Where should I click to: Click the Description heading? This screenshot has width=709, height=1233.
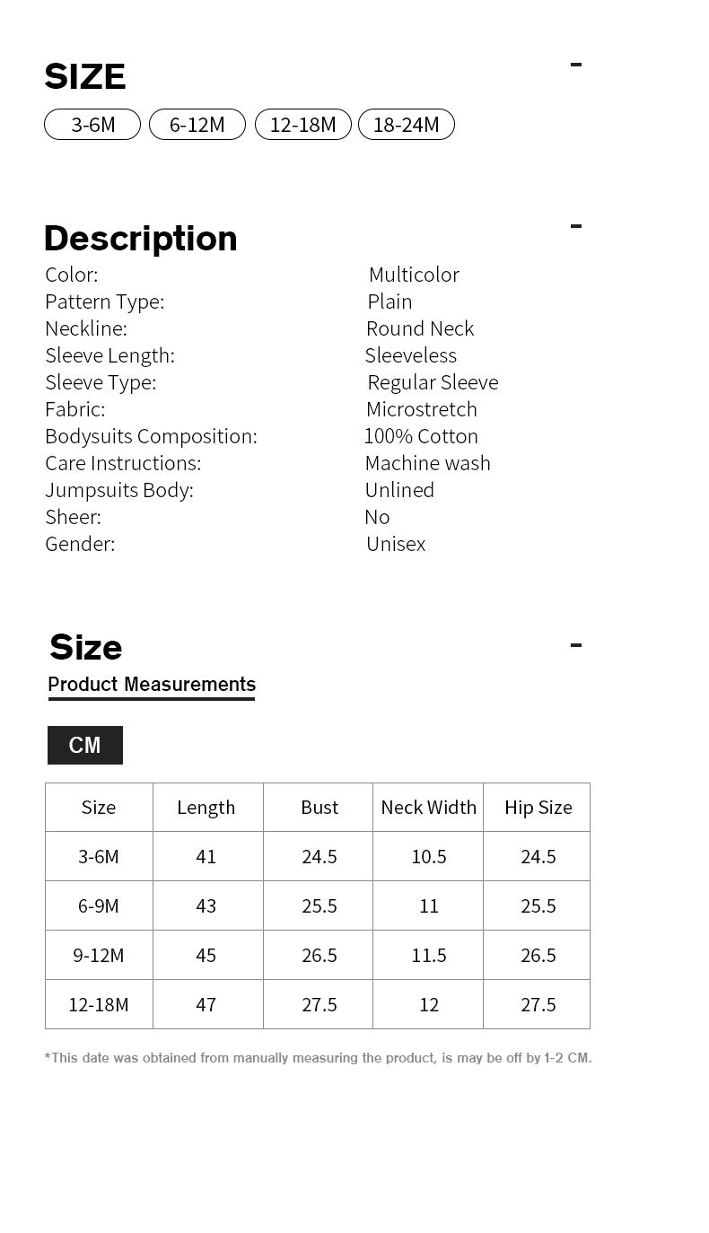141,239
